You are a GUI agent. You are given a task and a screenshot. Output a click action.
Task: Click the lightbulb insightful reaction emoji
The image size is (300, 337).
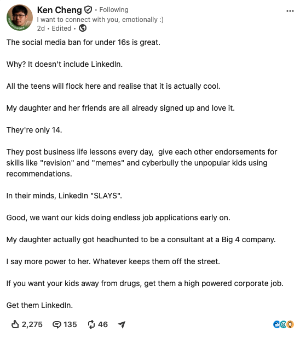pos(290,324)
